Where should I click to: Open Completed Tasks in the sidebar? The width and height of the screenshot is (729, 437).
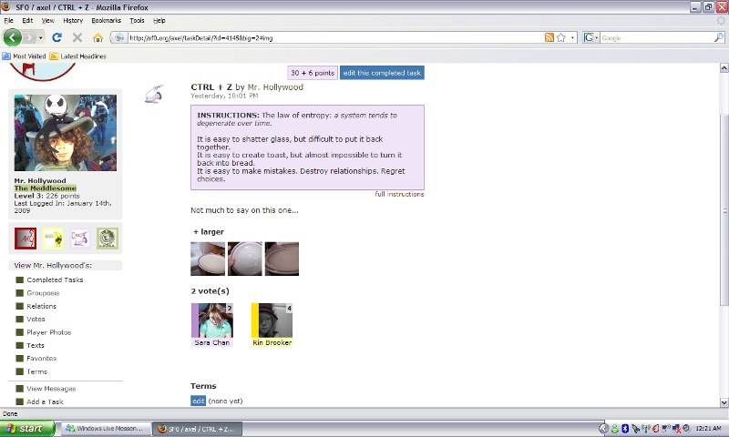[55, 279]
